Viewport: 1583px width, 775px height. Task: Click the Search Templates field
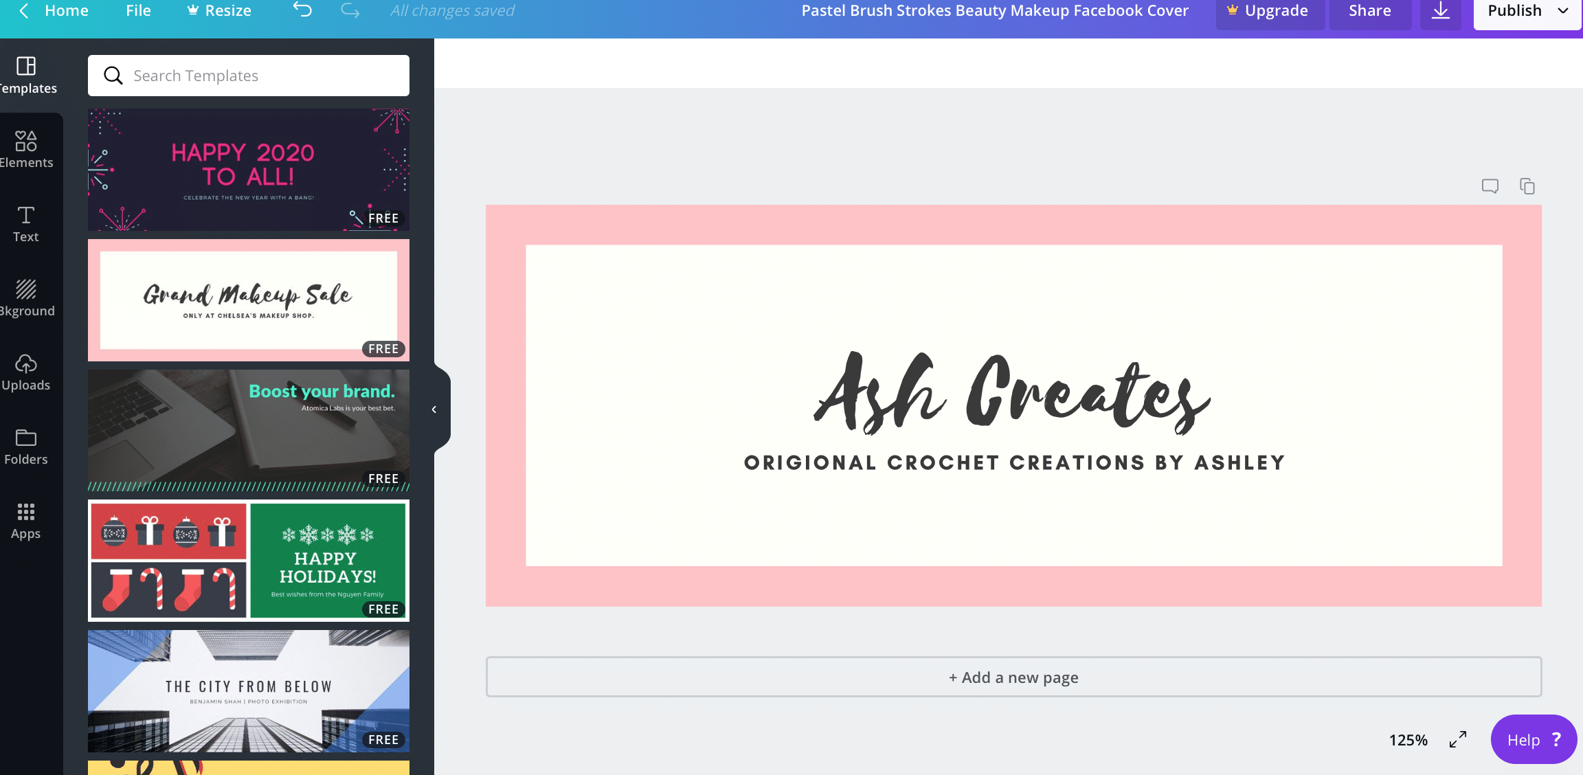tap(249, 76)
